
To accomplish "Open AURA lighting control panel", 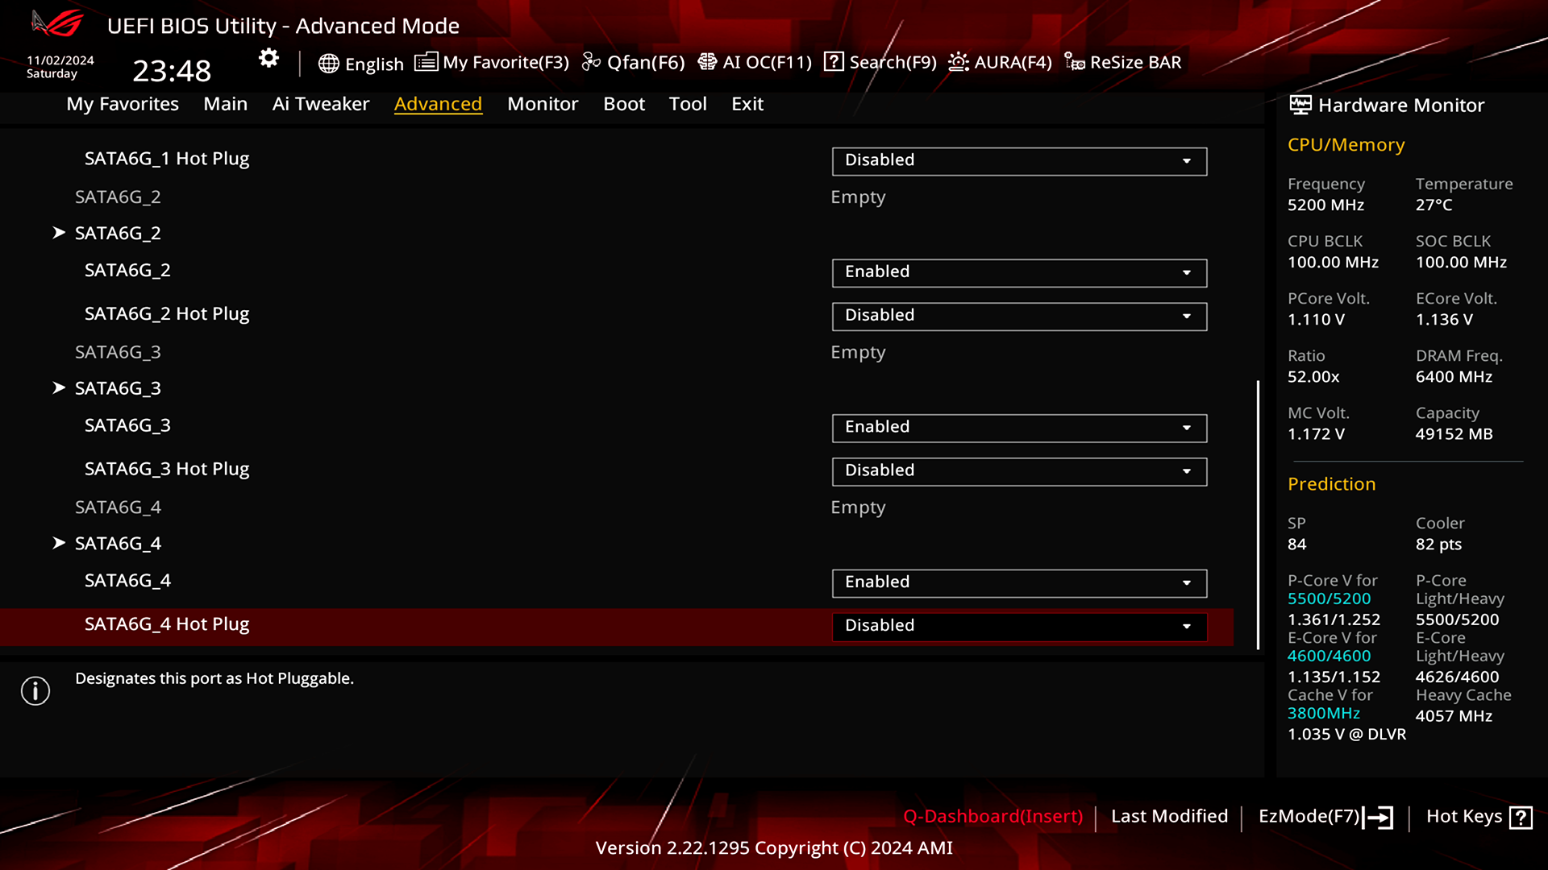I will pos(998,61).
